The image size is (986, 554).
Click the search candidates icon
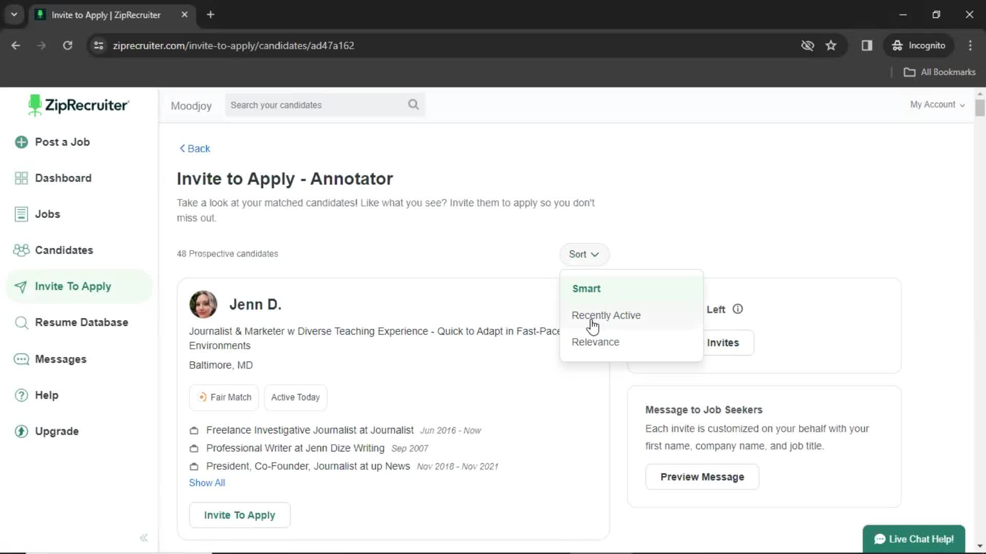(x=414, y=105)
